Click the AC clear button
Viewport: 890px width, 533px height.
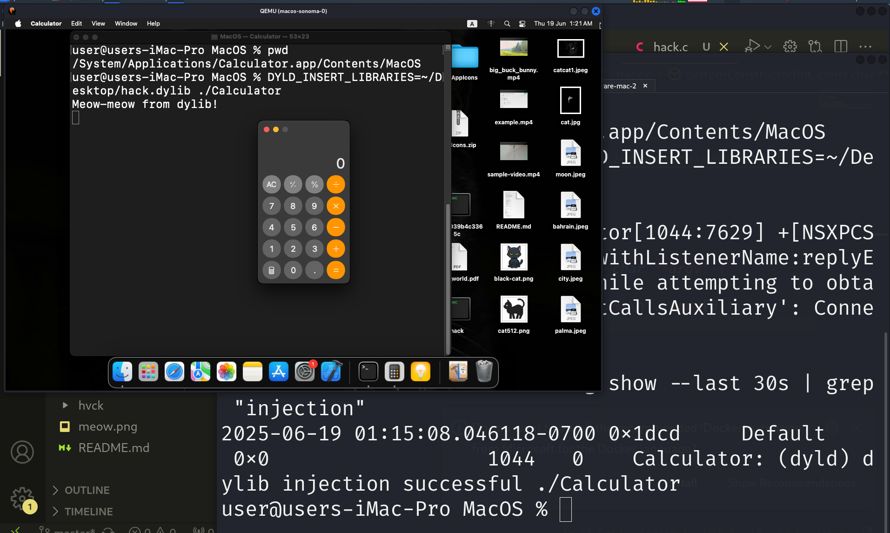(272, 184)
